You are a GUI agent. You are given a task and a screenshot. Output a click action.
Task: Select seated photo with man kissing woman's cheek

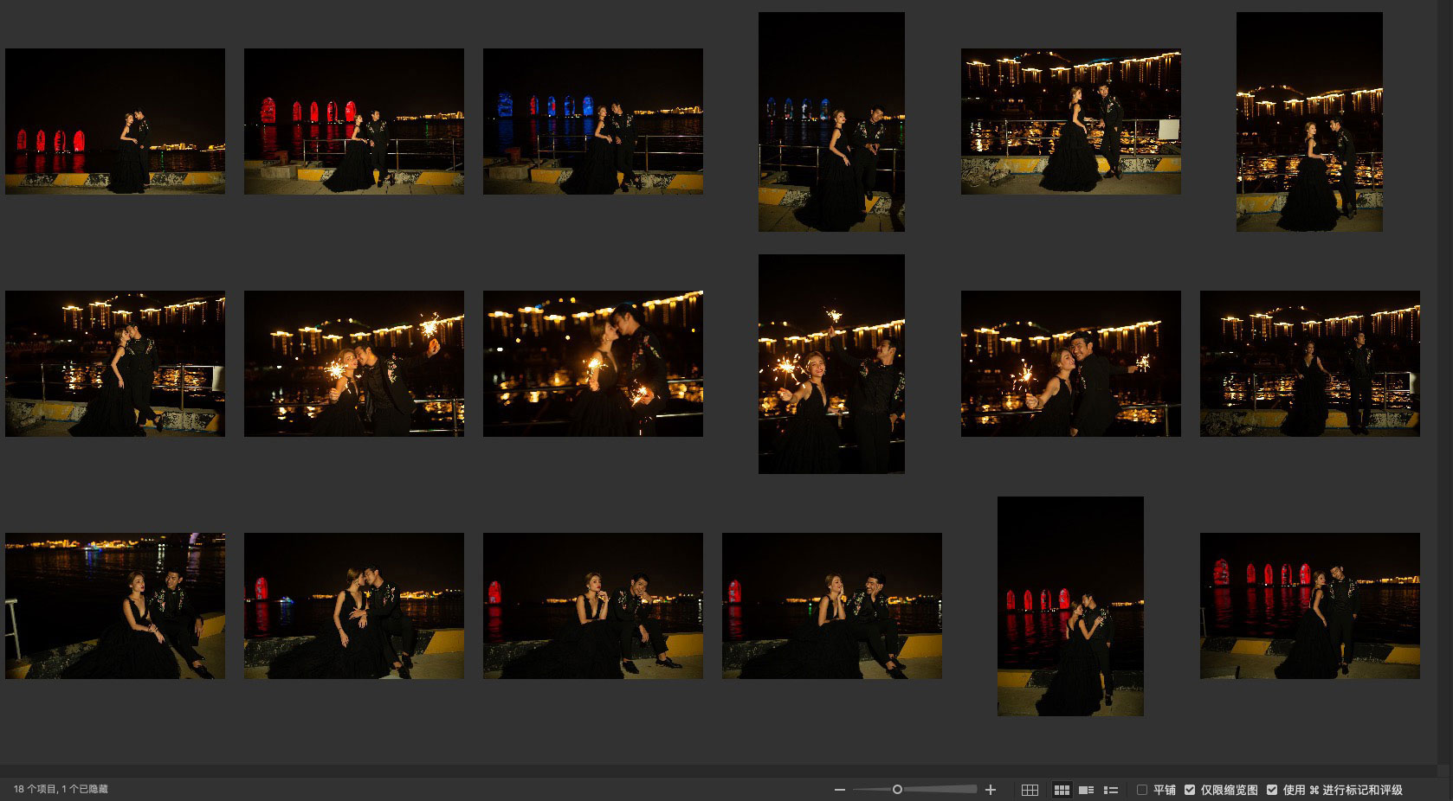coord(353,606)
